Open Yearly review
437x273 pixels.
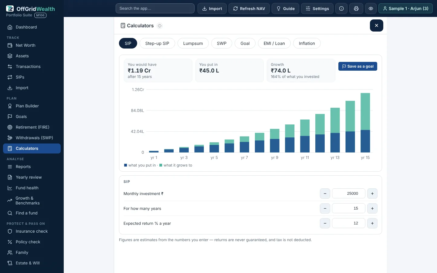click(x=32, y=177)
